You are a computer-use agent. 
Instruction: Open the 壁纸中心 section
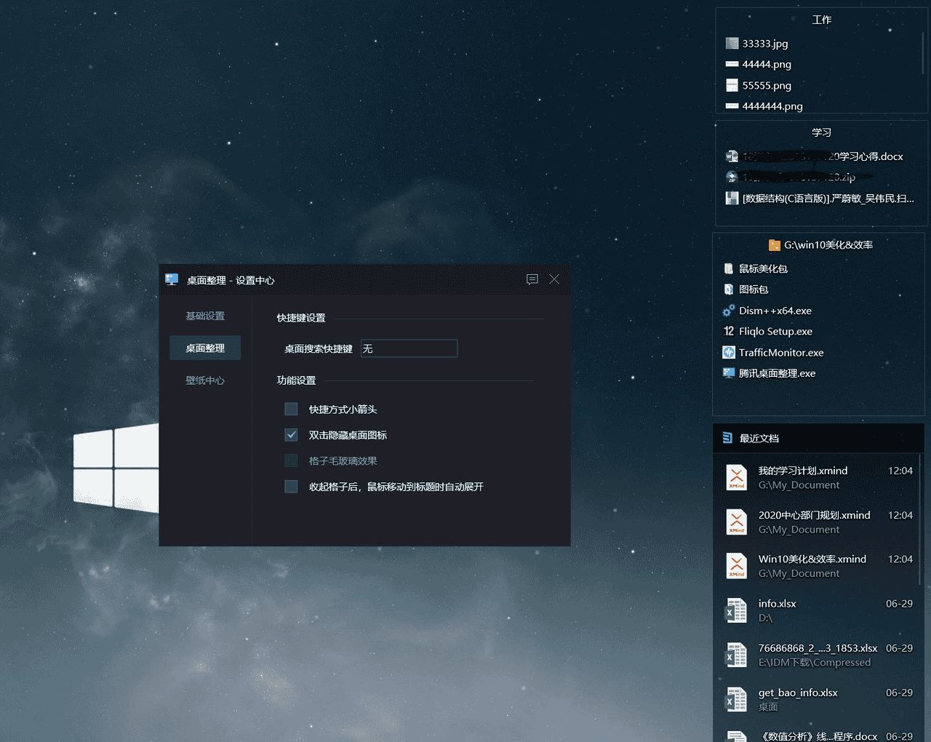204,379
